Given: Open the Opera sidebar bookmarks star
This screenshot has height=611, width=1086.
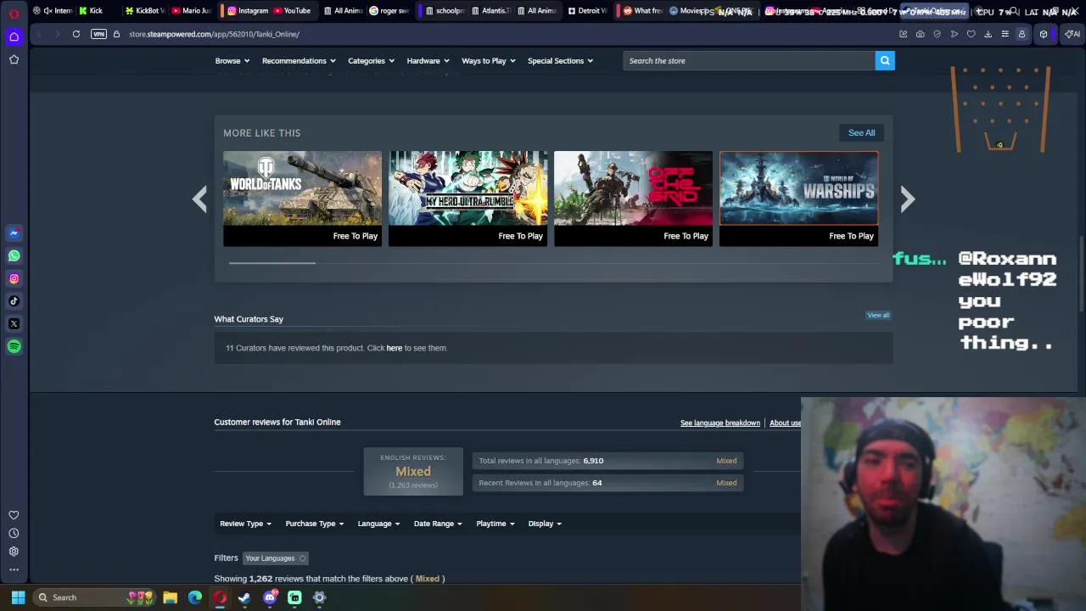Looking at the screenshot, I should click(14, 59).
